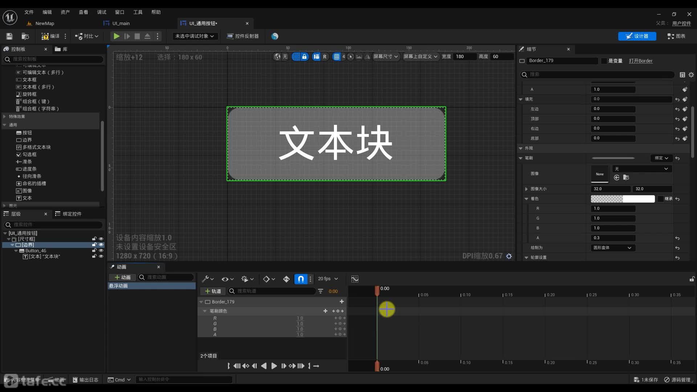The width and height of the screenshot is (697, 392).
Task: Click the stop simulation square icon
Action: coord(137,36)
